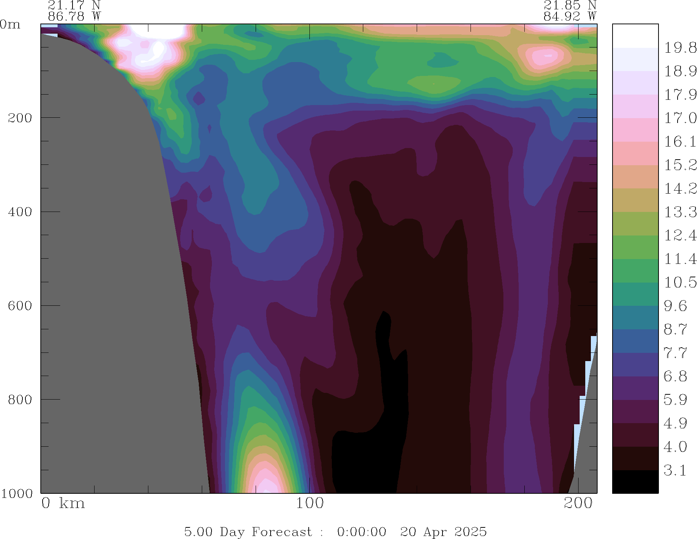The image size is (697, 539).
Task: Click the 12.4 color bar label
Action: [x=680, y=235]
